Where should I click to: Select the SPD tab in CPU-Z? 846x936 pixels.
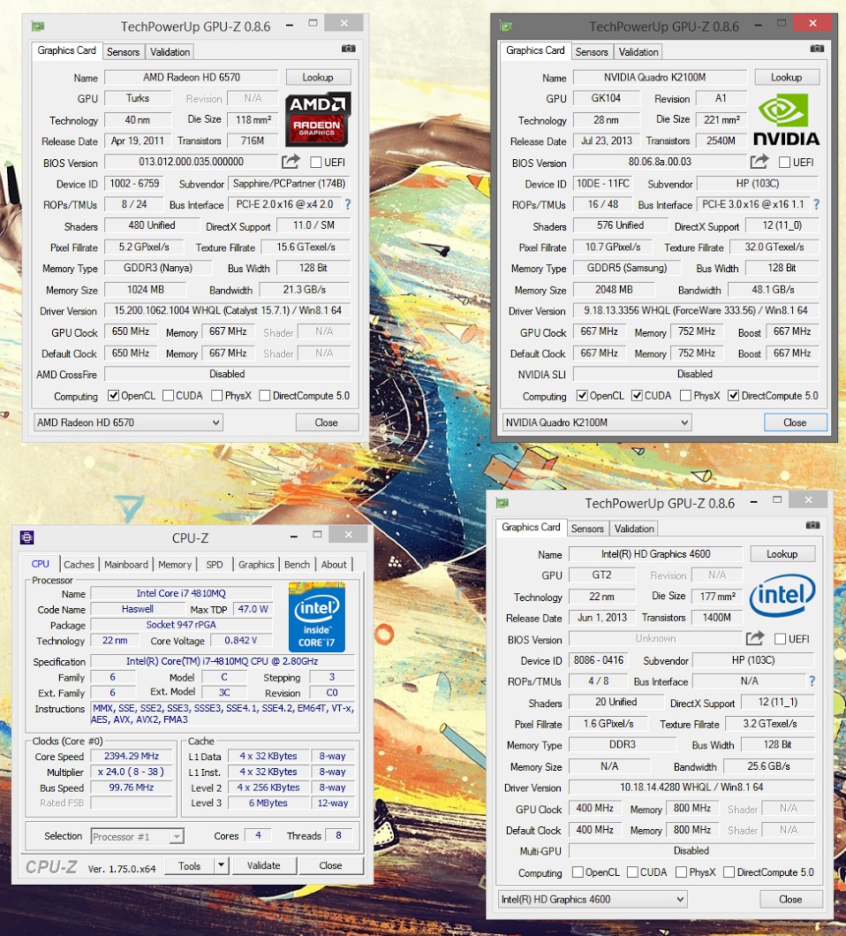point(215,565)
